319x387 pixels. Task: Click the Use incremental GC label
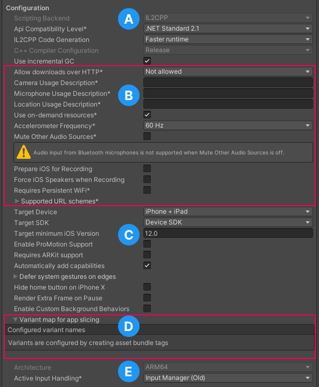pos(44,61)
